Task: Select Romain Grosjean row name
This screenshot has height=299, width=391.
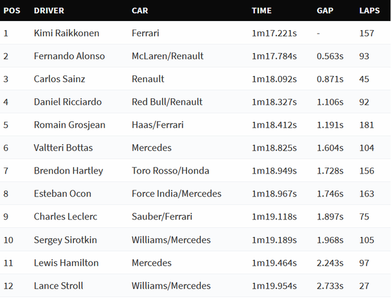Action: pos(69,125)
